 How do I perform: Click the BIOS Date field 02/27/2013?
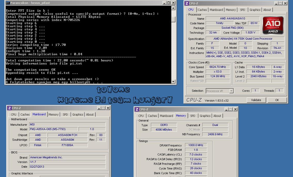[67, 166]
